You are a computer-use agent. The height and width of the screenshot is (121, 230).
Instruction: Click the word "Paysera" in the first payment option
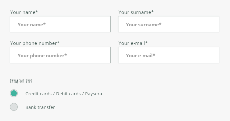pos(94,94)
